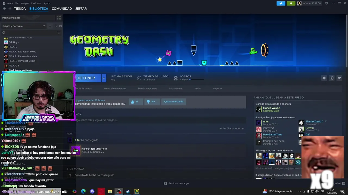Open Discord from the taskbar

click(92, 191)
